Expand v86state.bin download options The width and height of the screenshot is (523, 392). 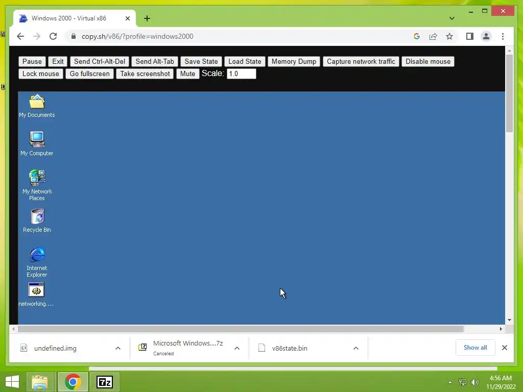(356, 348)
